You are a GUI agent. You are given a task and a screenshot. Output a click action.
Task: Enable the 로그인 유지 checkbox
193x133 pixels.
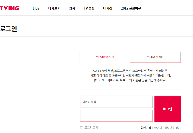pyautogui.click(x=82, y=127)
